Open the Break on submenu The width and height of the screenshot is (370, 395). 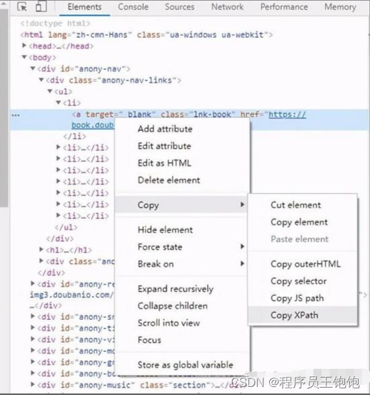(x=181, y=264)
